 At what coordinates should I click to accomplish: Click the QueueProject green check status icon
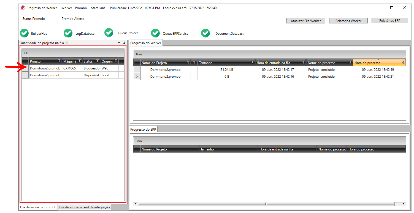coord(109,33)
